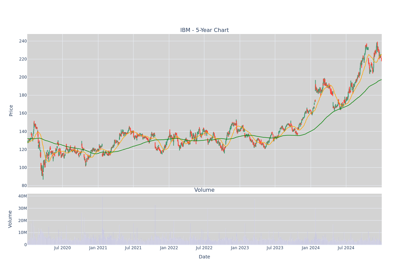
Task: Click the 'Volume' y-axis label
Action: click(x=11, y=219)
